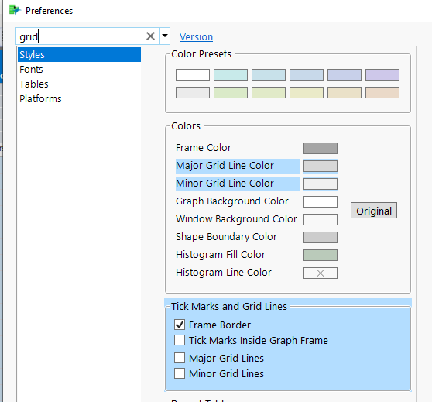Clear the search field with the X icon
Viewport: 432px width, 402px height.
[150, 36]
